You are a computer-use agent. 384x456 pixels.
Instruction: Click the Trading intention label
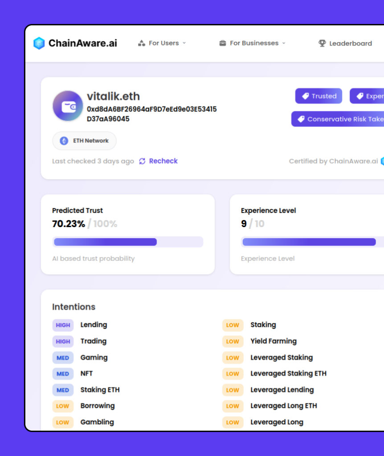click(94, 341)
